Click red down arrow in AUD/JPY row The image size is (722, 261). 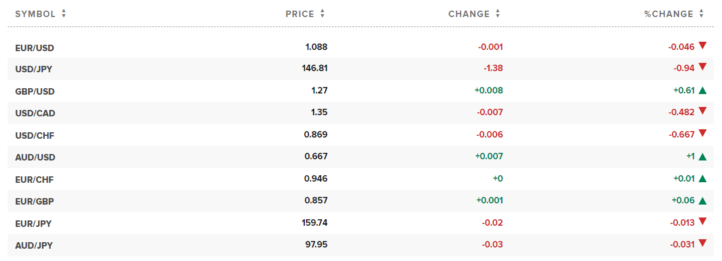tap(702, 243)
